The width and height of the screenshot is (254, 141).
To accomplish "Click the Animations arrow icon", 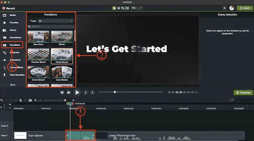I will pos(4,60).
